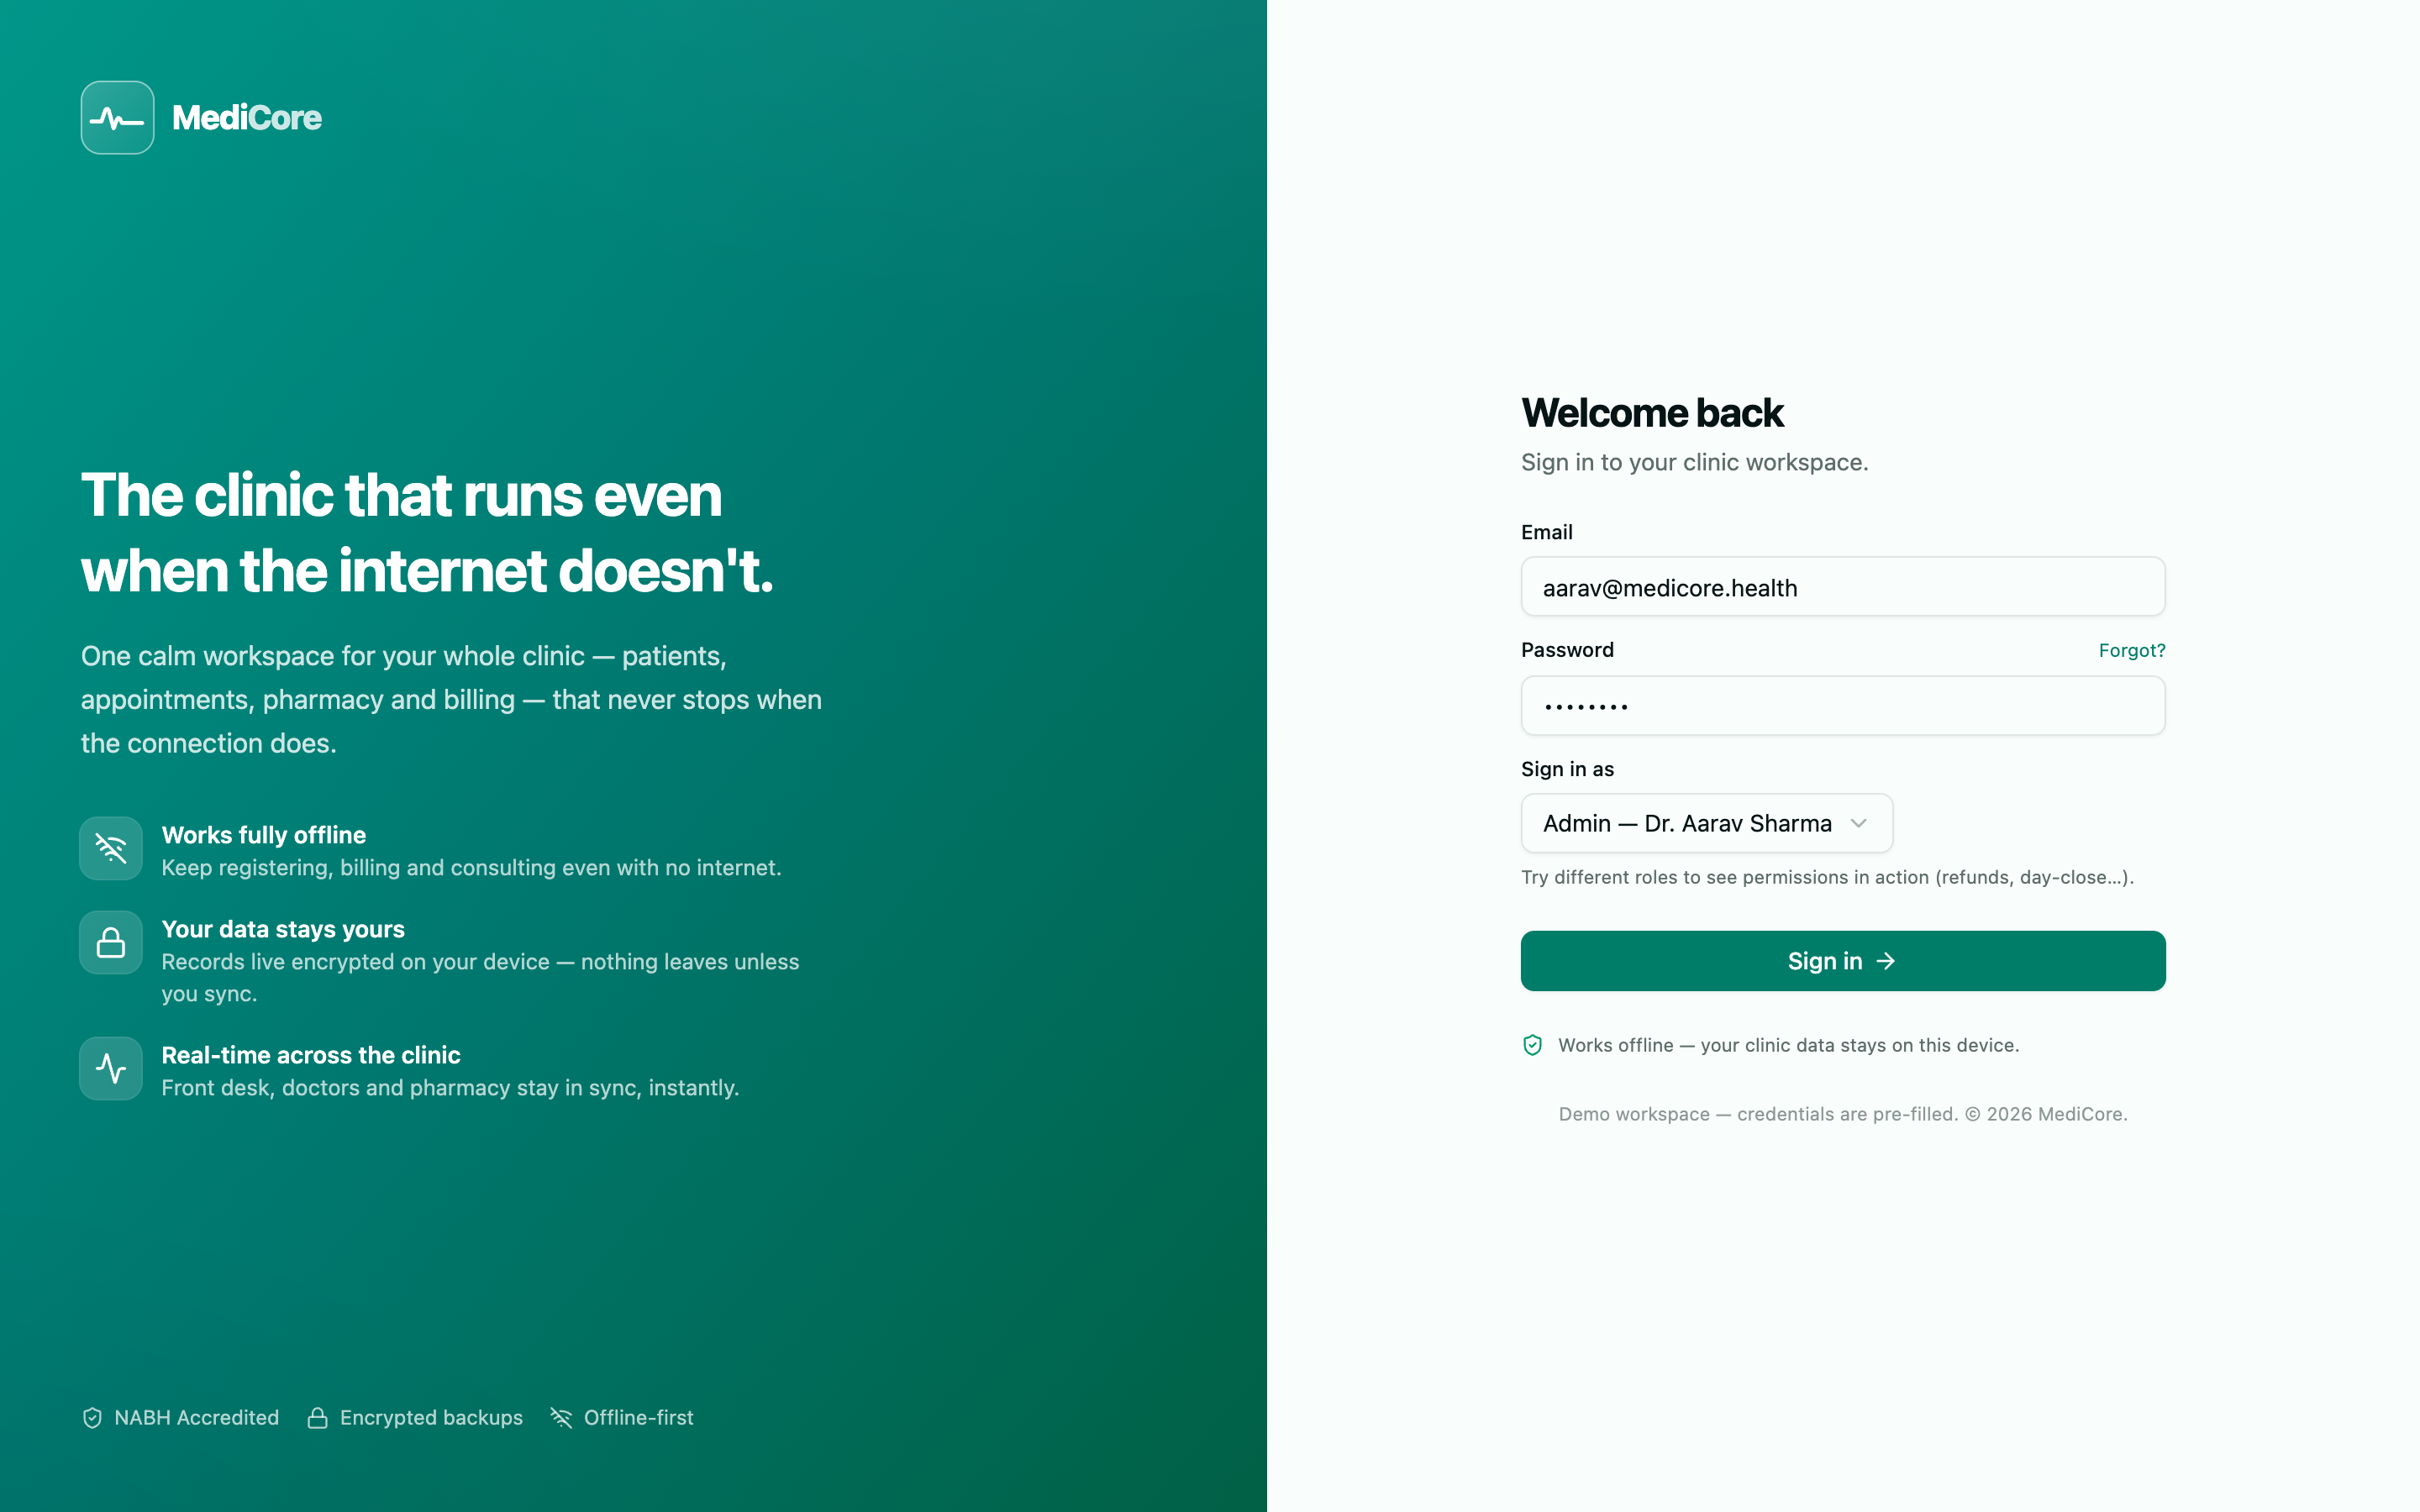Focus the Email input field

(1842, 587)
